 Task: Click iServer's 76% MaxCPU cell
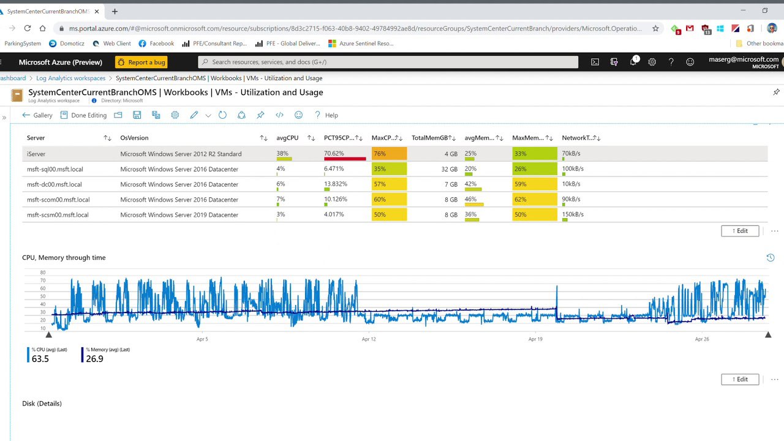pos(389,154)
